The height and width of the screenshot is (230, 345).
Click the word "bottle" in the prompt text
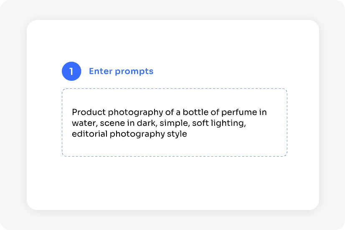tap(195, 112)
